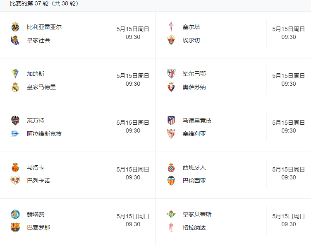Click the Real Sociedad (皇家社会) crest

coord(15,41)
